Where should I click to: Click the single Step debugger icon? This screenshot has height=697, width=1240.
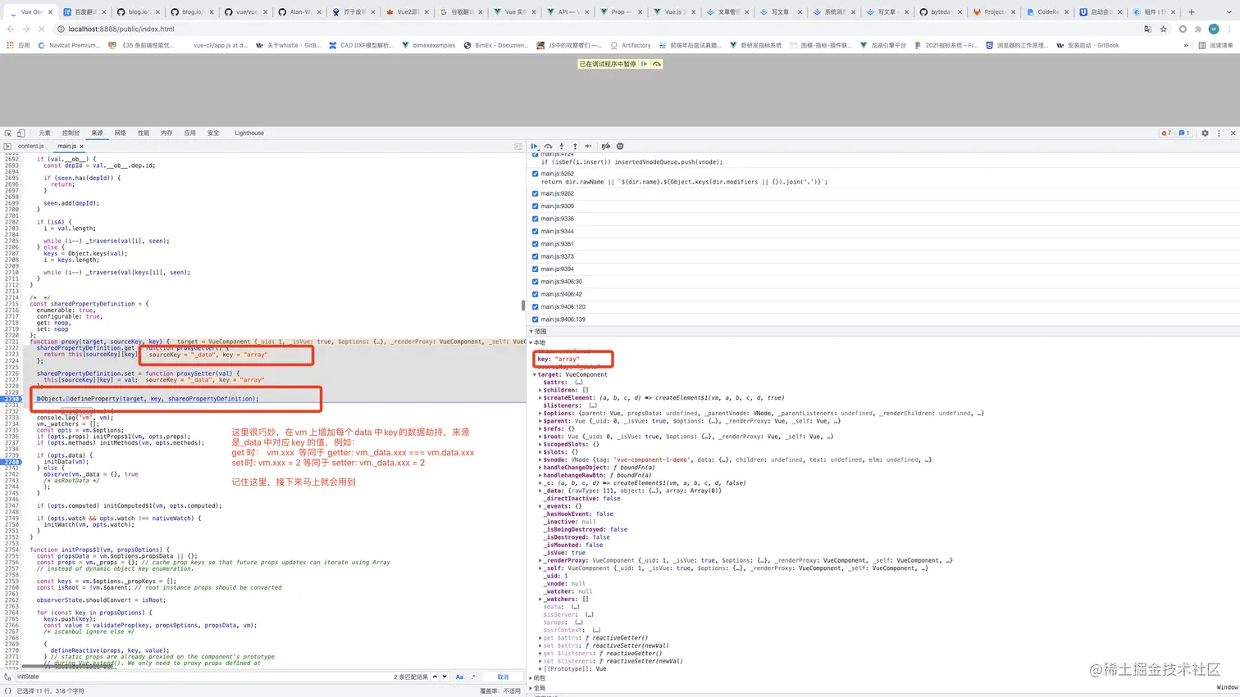[588, 147]
